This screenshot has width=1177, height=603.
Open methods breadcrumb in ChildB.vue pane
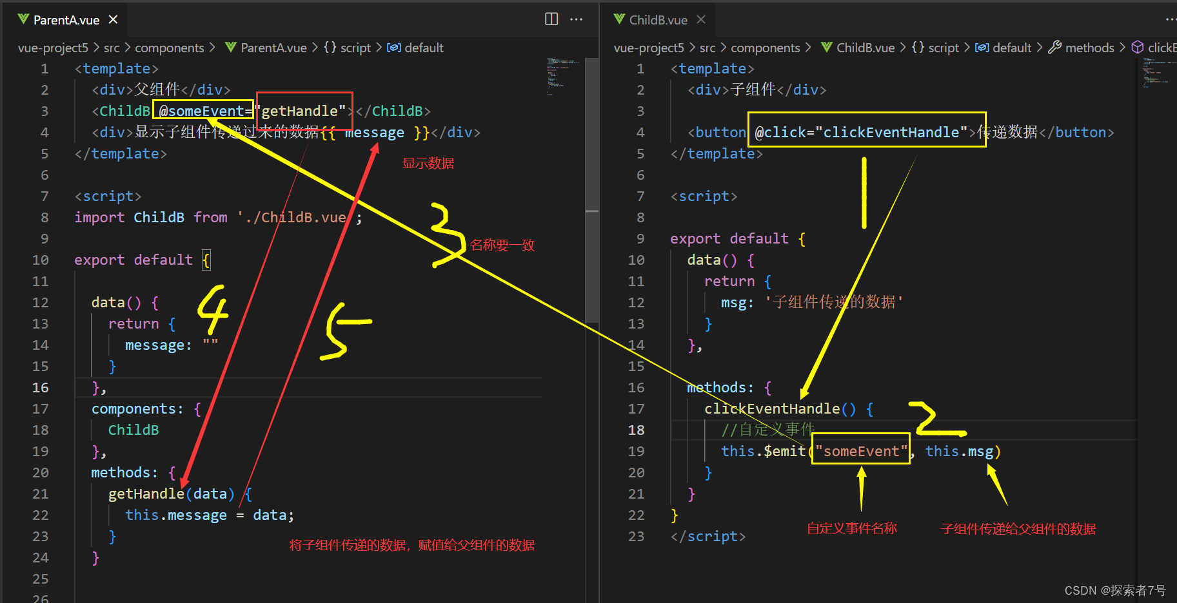1090,48
